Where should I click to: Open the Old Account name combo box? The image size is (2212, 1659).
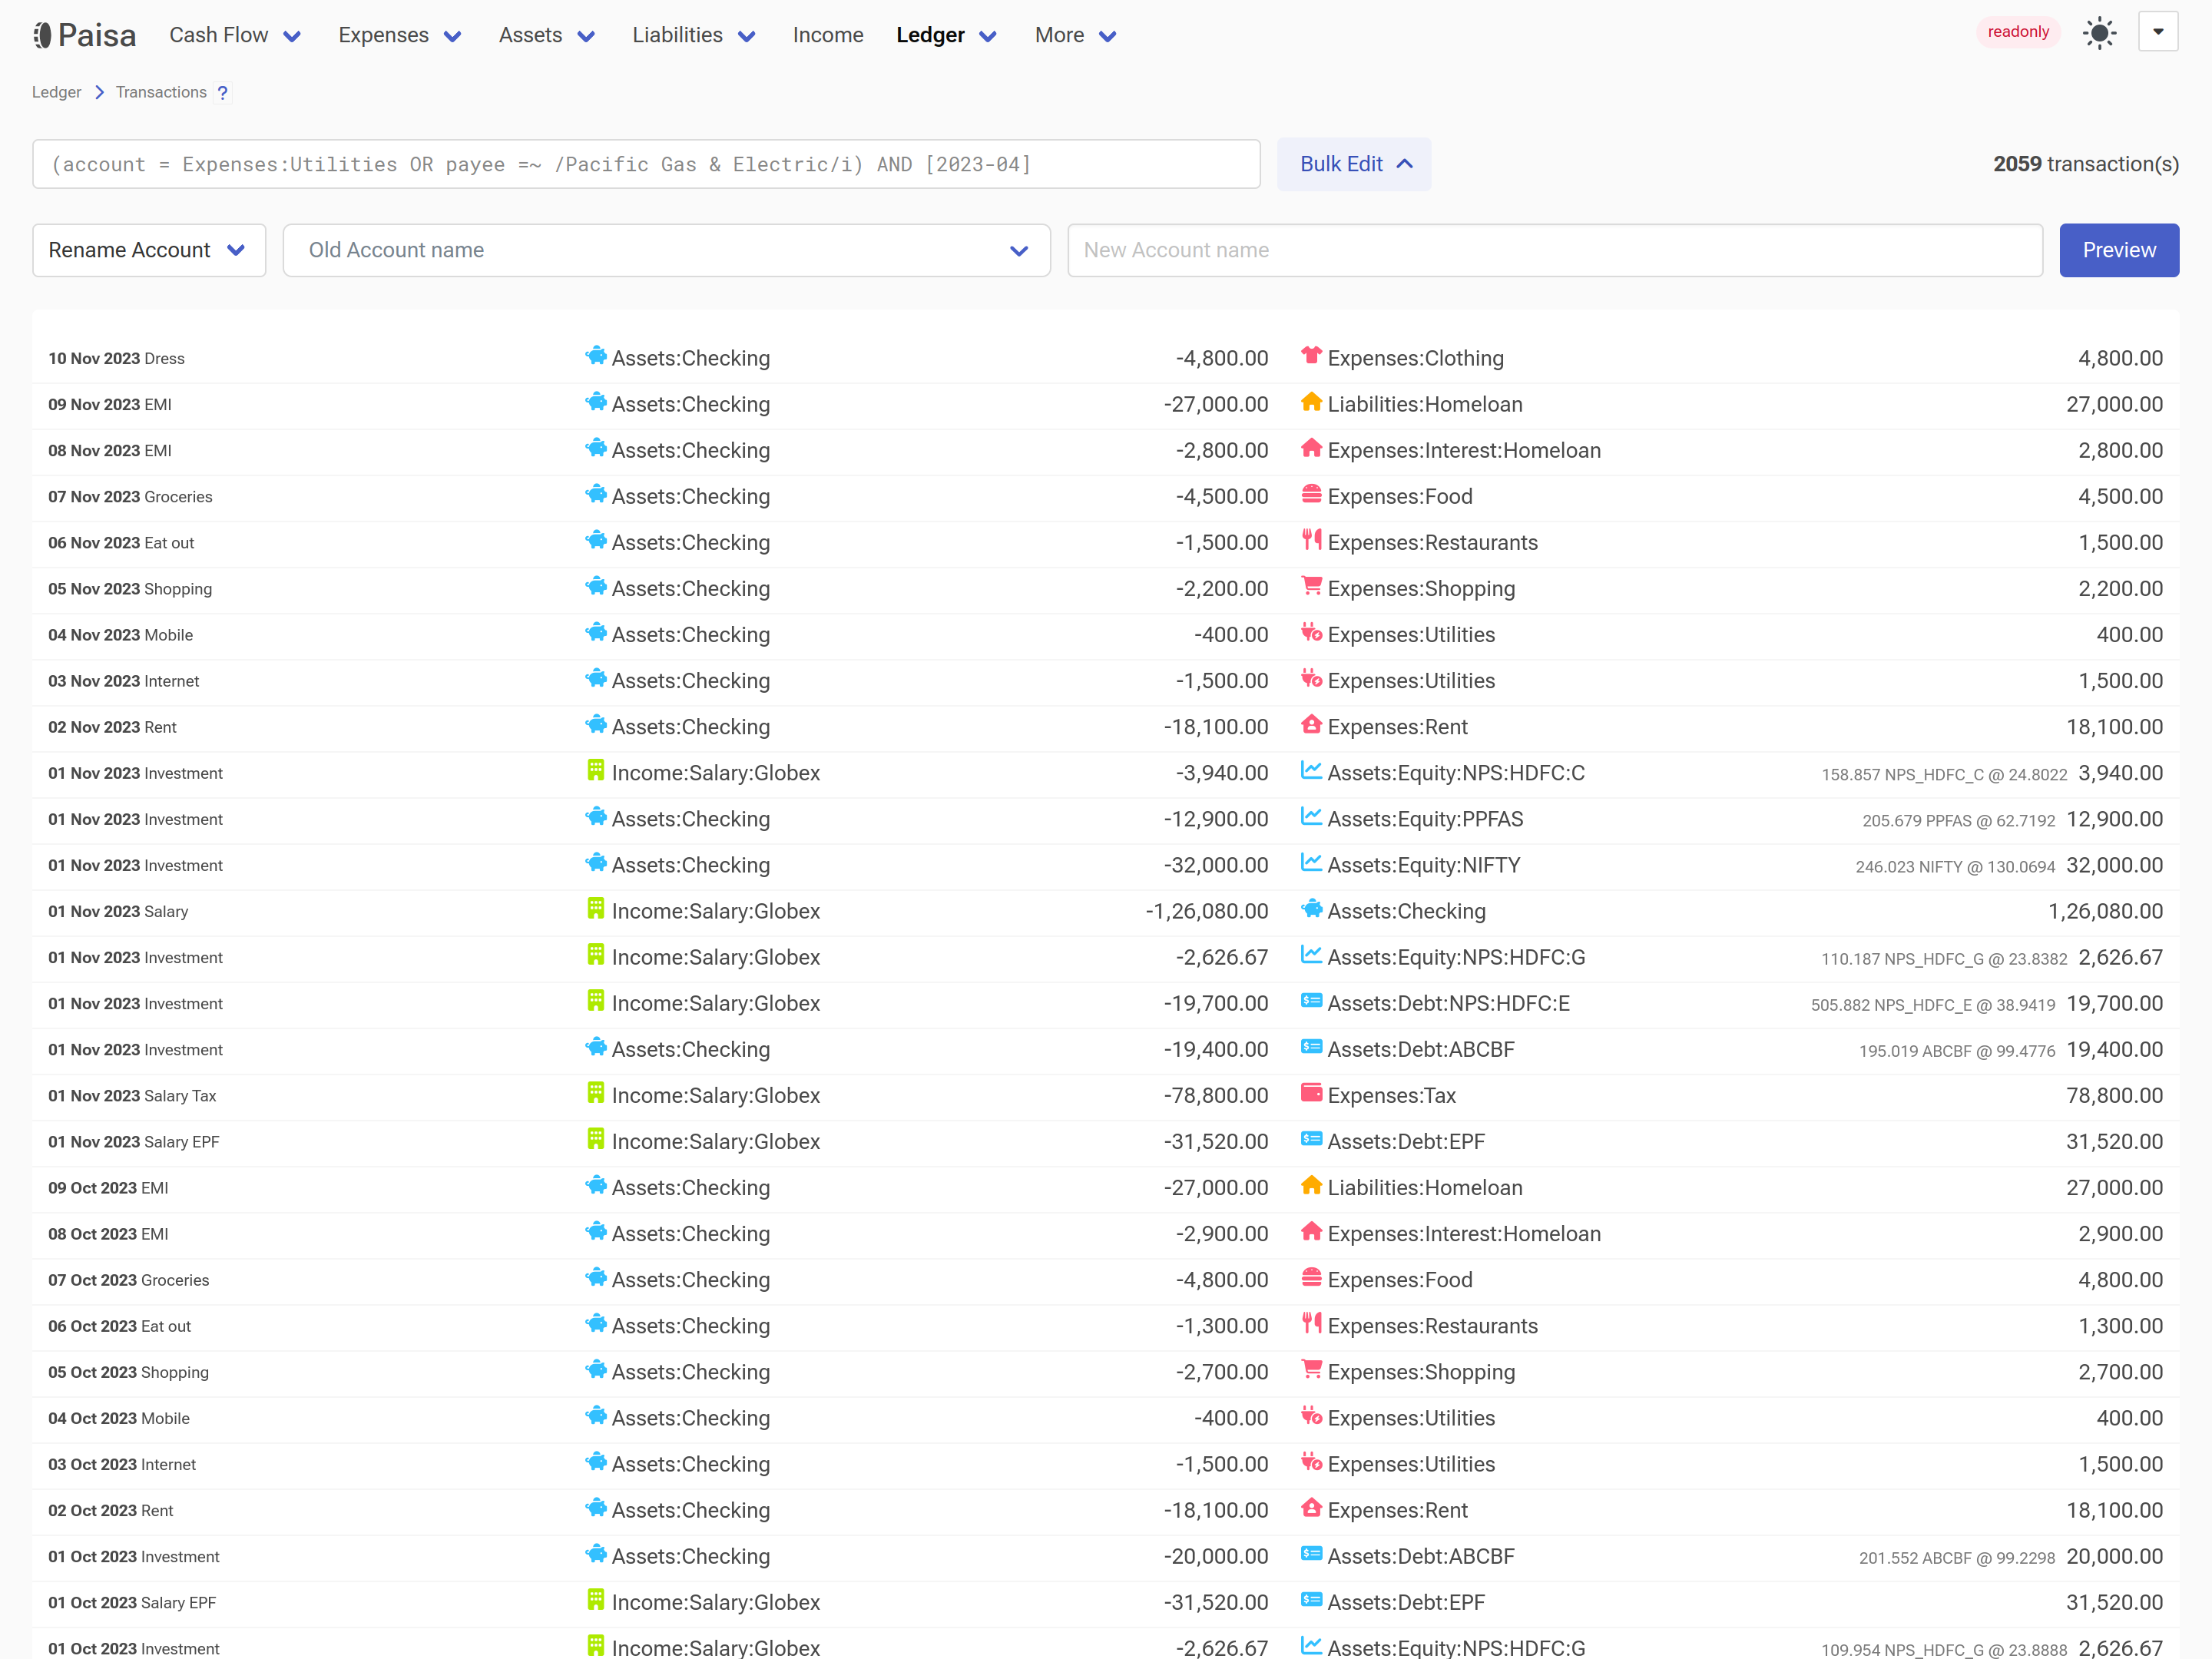666,250
